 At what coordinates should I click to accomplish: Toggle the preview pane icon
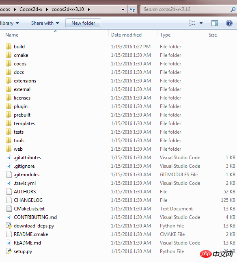point(214,23)
